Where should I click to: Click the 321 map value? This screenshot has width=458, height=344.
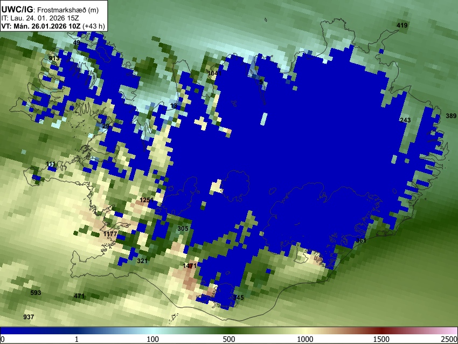pos(142,261)
